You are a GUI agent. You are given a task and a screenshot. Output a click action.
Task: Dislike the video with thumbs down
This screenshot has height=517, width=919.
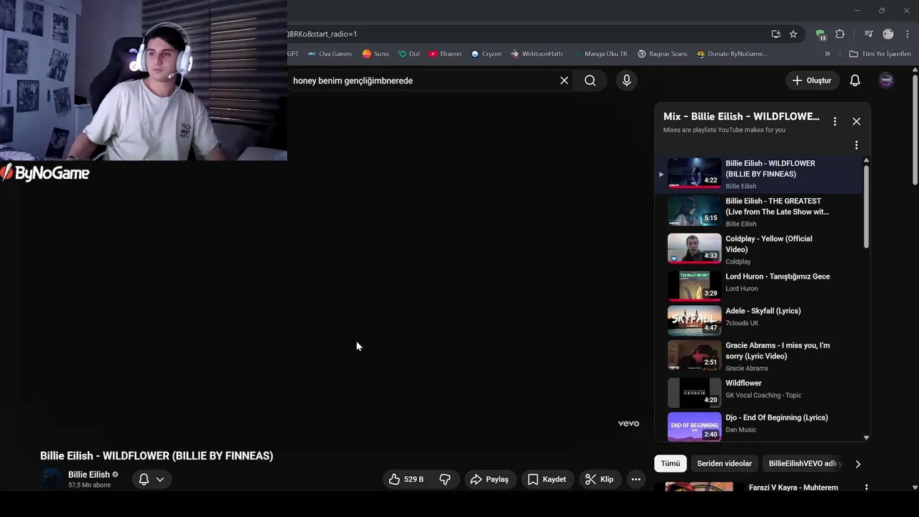(x=445, y=479)
